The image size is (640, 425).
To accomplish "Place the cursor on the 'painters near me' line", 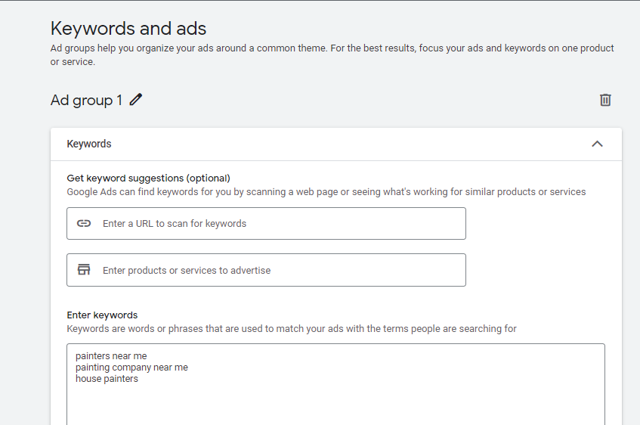I will 112,356.
